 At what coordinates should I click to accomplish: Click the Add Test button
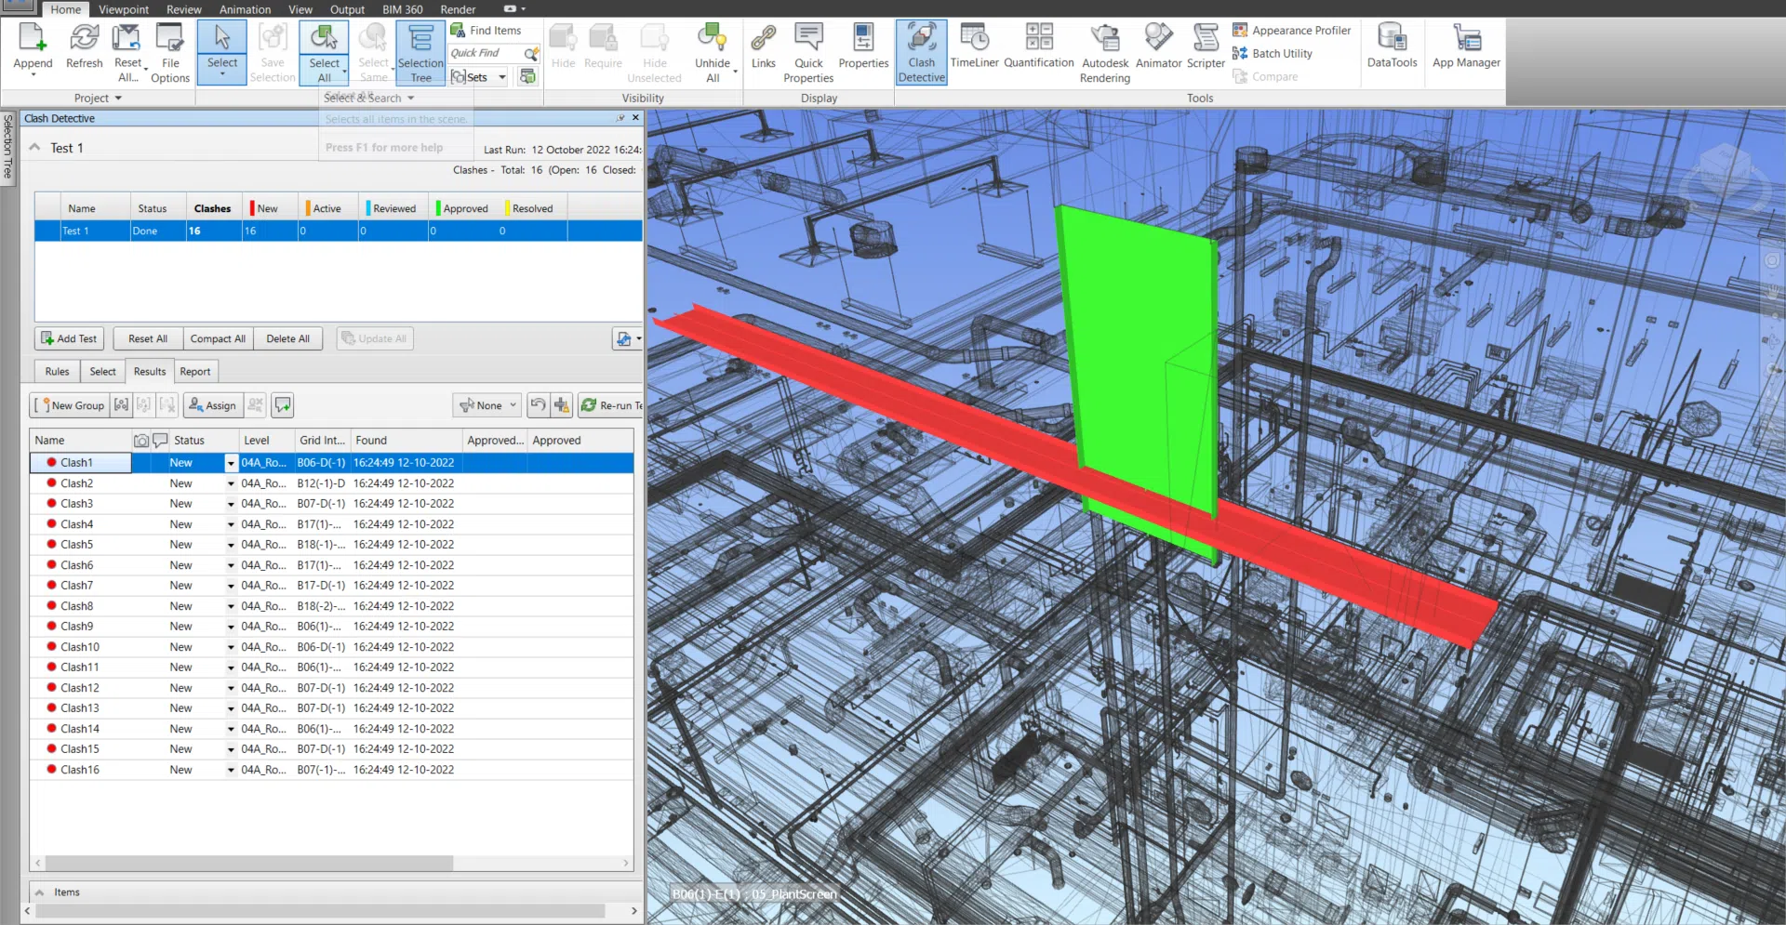click(69, 339)
